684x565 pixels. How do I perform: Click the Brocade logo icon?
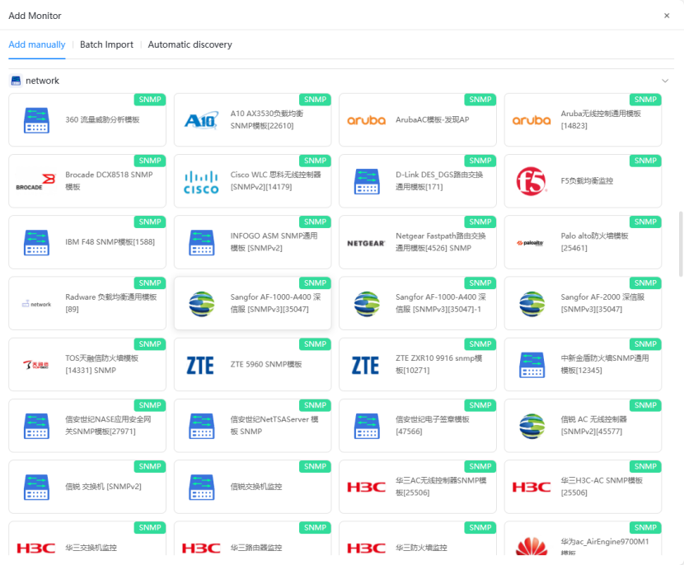(x=36, y=181)
